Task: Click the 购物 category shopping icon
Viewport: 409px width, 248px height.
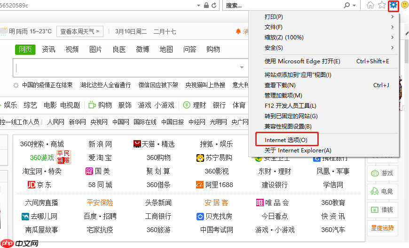Action: tap(92, 105)
